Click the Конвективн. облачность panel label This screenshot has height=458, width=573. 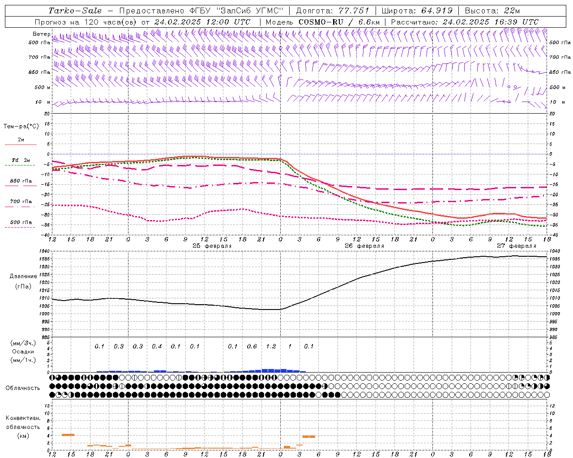tap(23, 427)
